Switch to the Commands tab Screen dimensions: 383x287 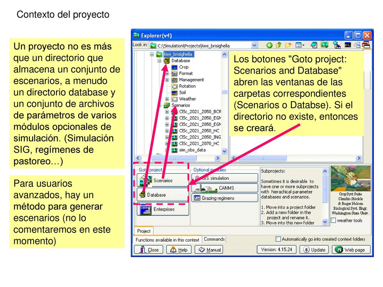click(x=214, y=239)
